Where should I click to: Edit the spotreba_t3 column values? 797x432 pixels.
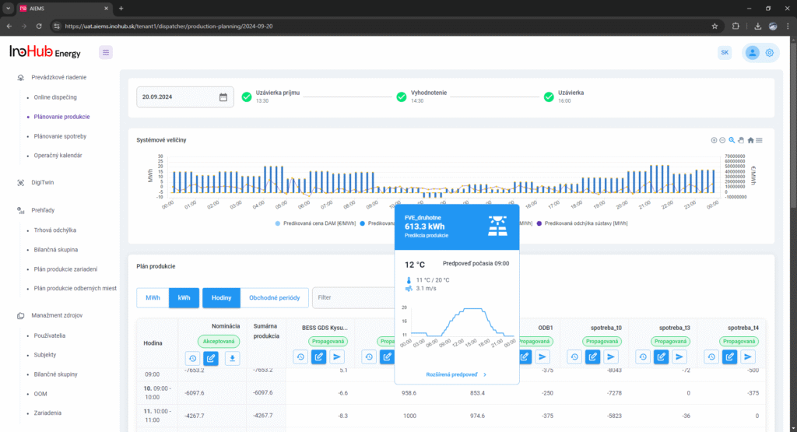click(x=661, y=356)
